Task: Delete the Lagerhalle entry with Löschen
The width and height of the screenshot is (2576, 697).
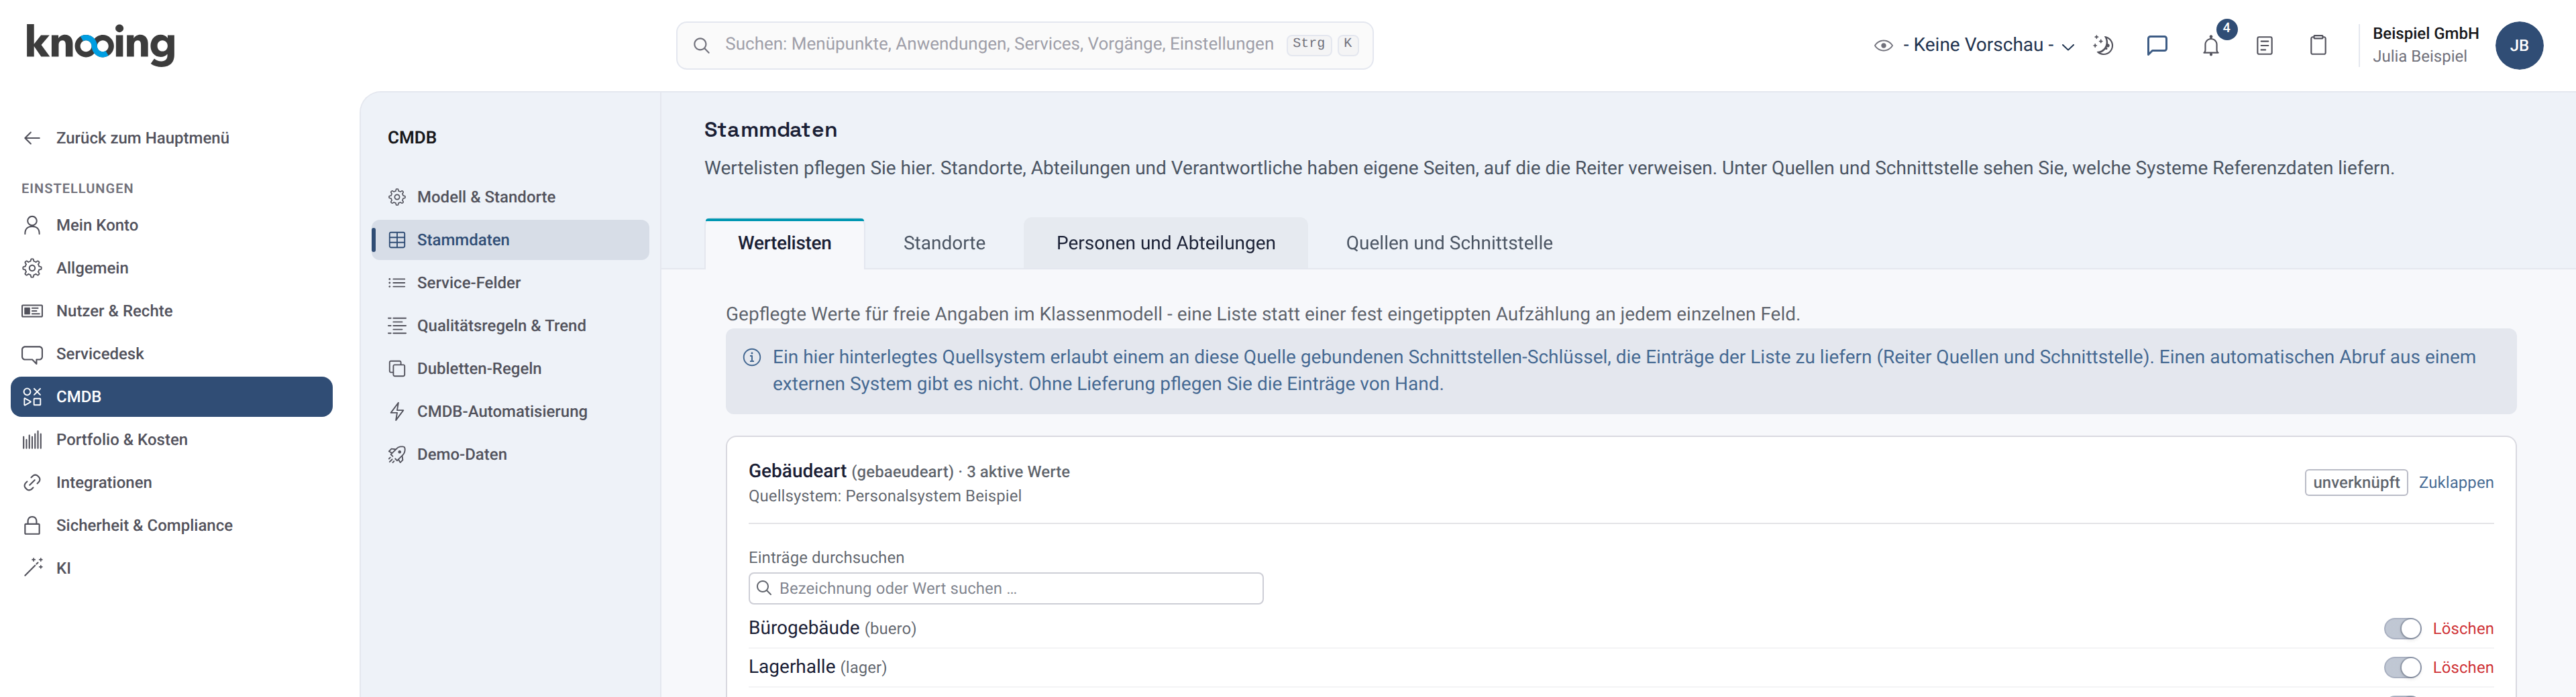Action: [2463, 667]
